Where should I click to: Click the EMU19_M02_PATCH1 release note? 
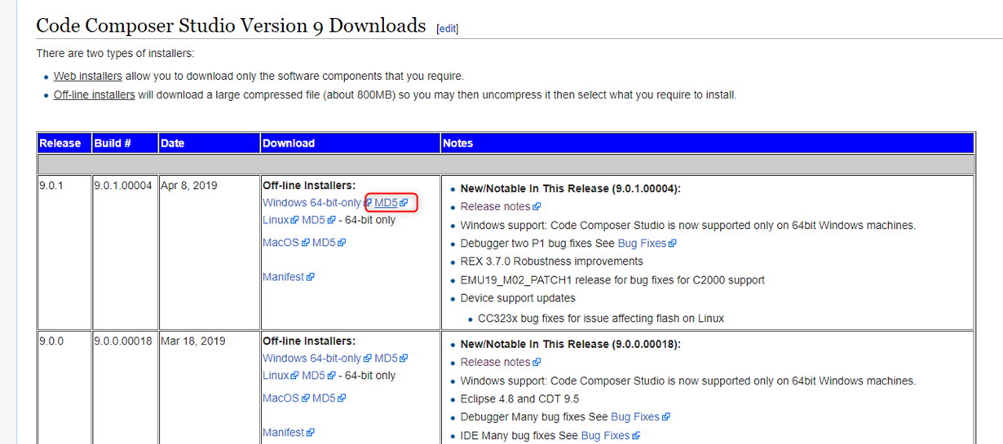[612, 279]
